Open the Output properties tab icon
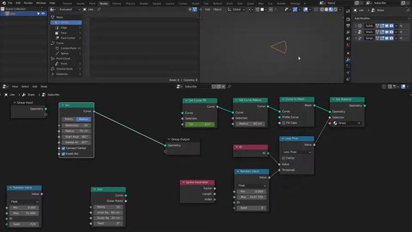Viewport: 412px width, 232px height. 348,26
